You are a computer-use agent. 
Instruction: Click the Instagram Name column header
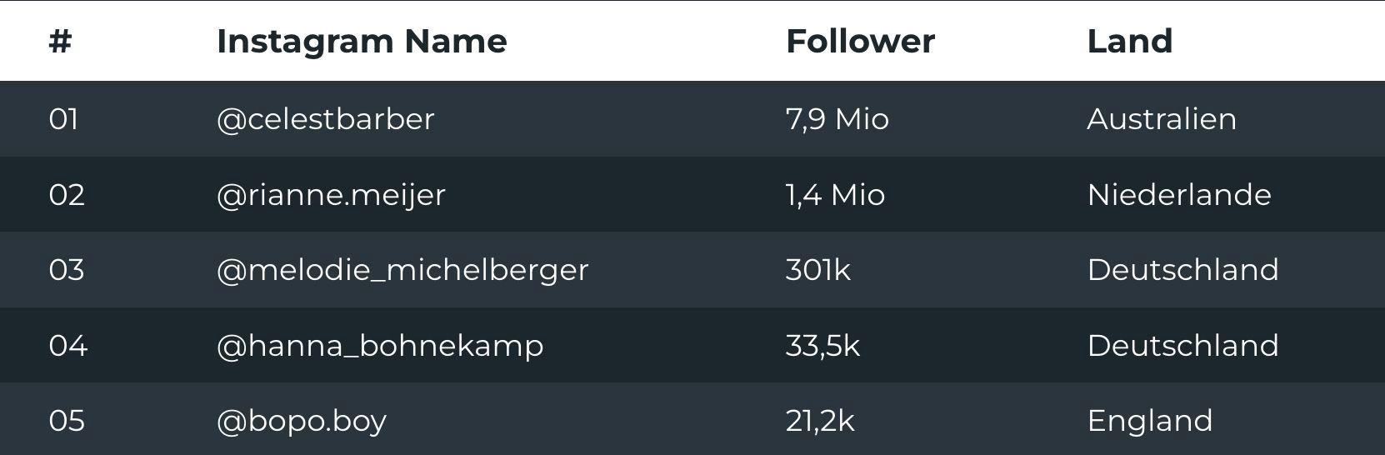(x=362, y=41)
